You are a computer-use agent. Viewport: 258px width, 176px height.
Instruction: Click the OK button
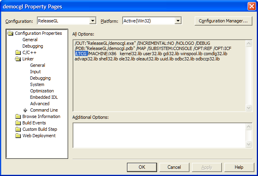tap(142, 167)
